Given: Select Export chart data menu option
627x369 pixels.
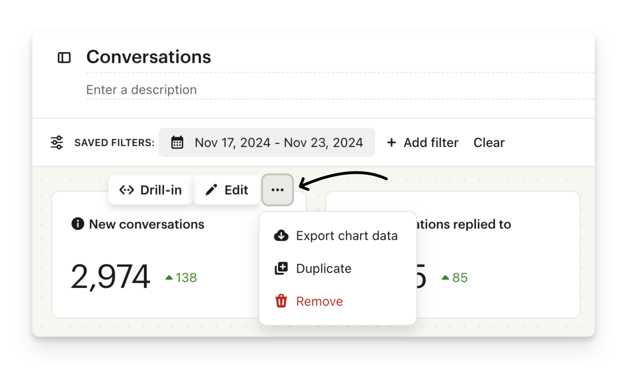Looking at the screenshot, I should (347, 236).
